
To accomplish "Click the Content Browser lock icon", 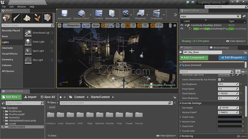I will [x=175, y=97].
